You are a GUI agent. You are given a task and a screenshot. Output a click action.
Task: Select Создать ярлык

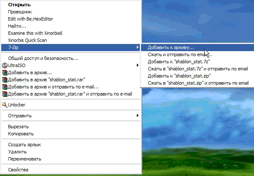pyautogui.click(x=71, y=145)
